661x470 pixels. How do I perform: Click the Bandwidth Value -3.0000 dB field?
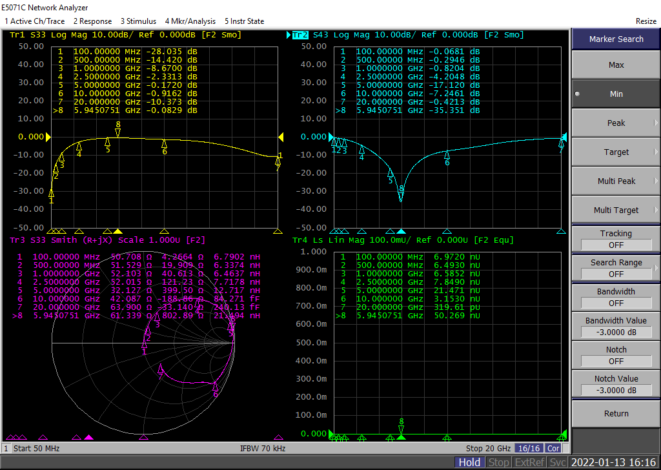616,332
